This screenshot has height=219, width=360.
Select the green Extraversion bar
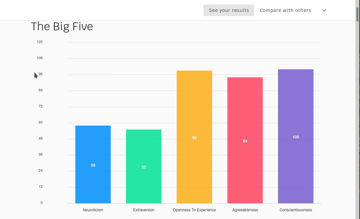click(144, 166)
